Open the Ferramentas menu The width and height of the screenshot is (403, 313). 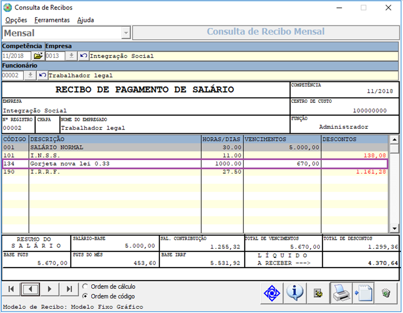pos(52,20)
